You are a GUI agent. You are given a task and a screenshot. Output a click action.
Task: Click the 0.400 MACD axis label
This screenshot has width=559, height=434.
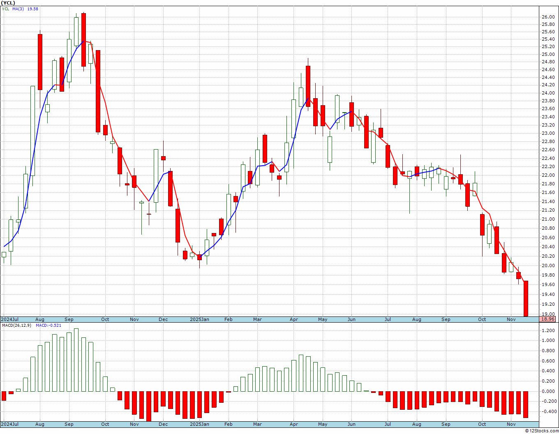point(548,371)
